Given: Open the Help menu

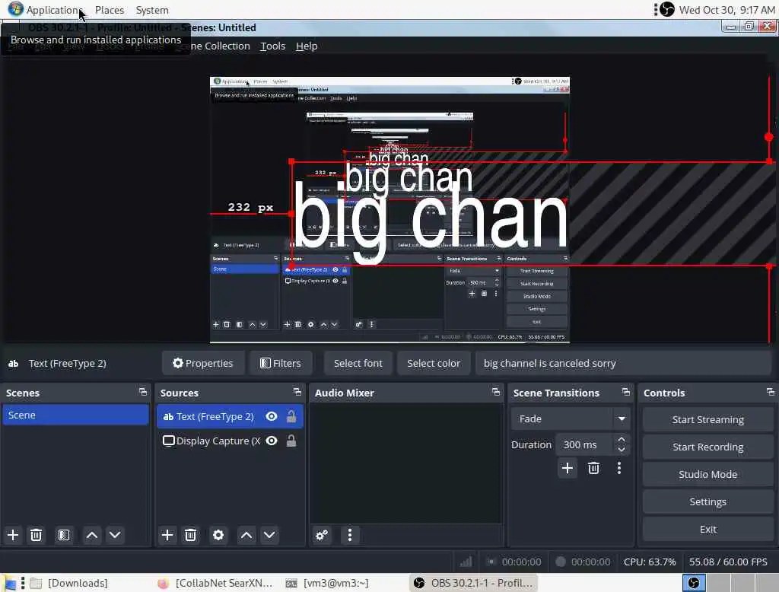Looking at the screenshot, I should (x=307, y=46).
